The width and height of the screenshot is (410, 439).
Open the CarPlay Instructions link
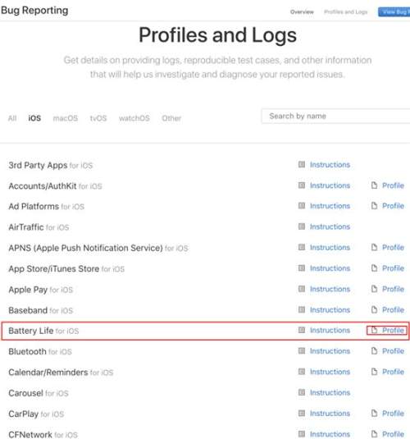pos(330,414)
